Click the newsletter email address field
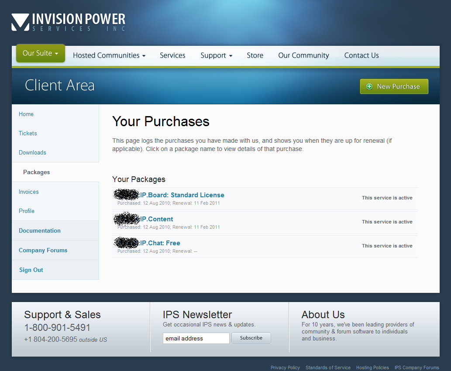The height and width of the screenshot is (371, 451). (x=196, y=338)
